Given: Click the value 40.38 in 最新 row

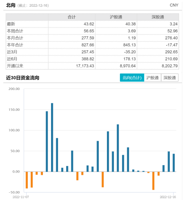Looking at the screenshot, I should pos(131,24).
